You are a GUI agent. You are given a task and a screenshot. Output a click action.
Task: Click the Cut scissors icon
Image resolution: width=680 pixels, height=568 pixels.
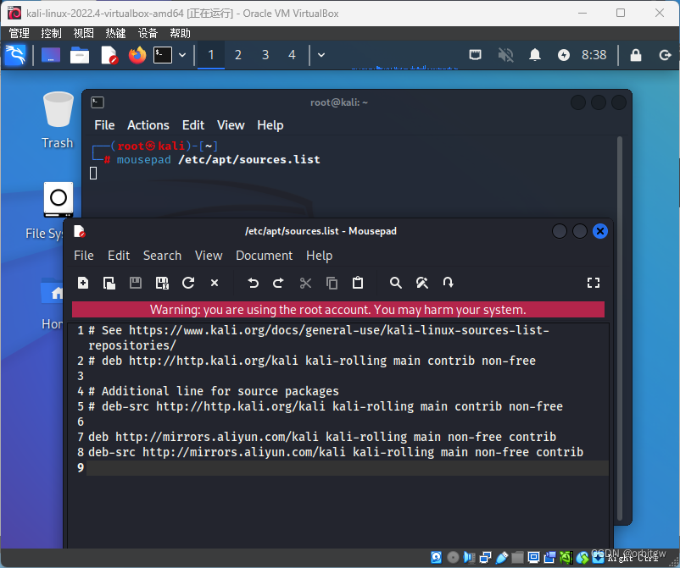[x=305, y=283]
